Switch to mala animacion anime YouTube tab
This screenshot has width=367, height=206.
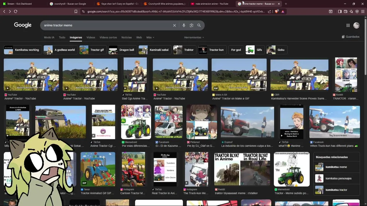(x=212, y=4)
